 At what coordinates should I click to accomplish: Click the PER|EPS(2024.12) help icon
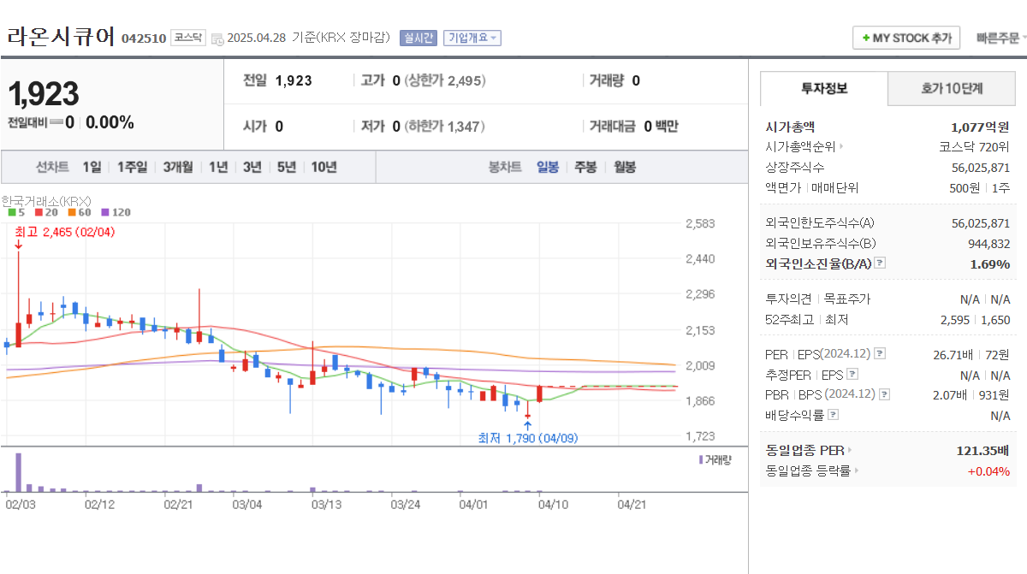[x=879, y=353]
